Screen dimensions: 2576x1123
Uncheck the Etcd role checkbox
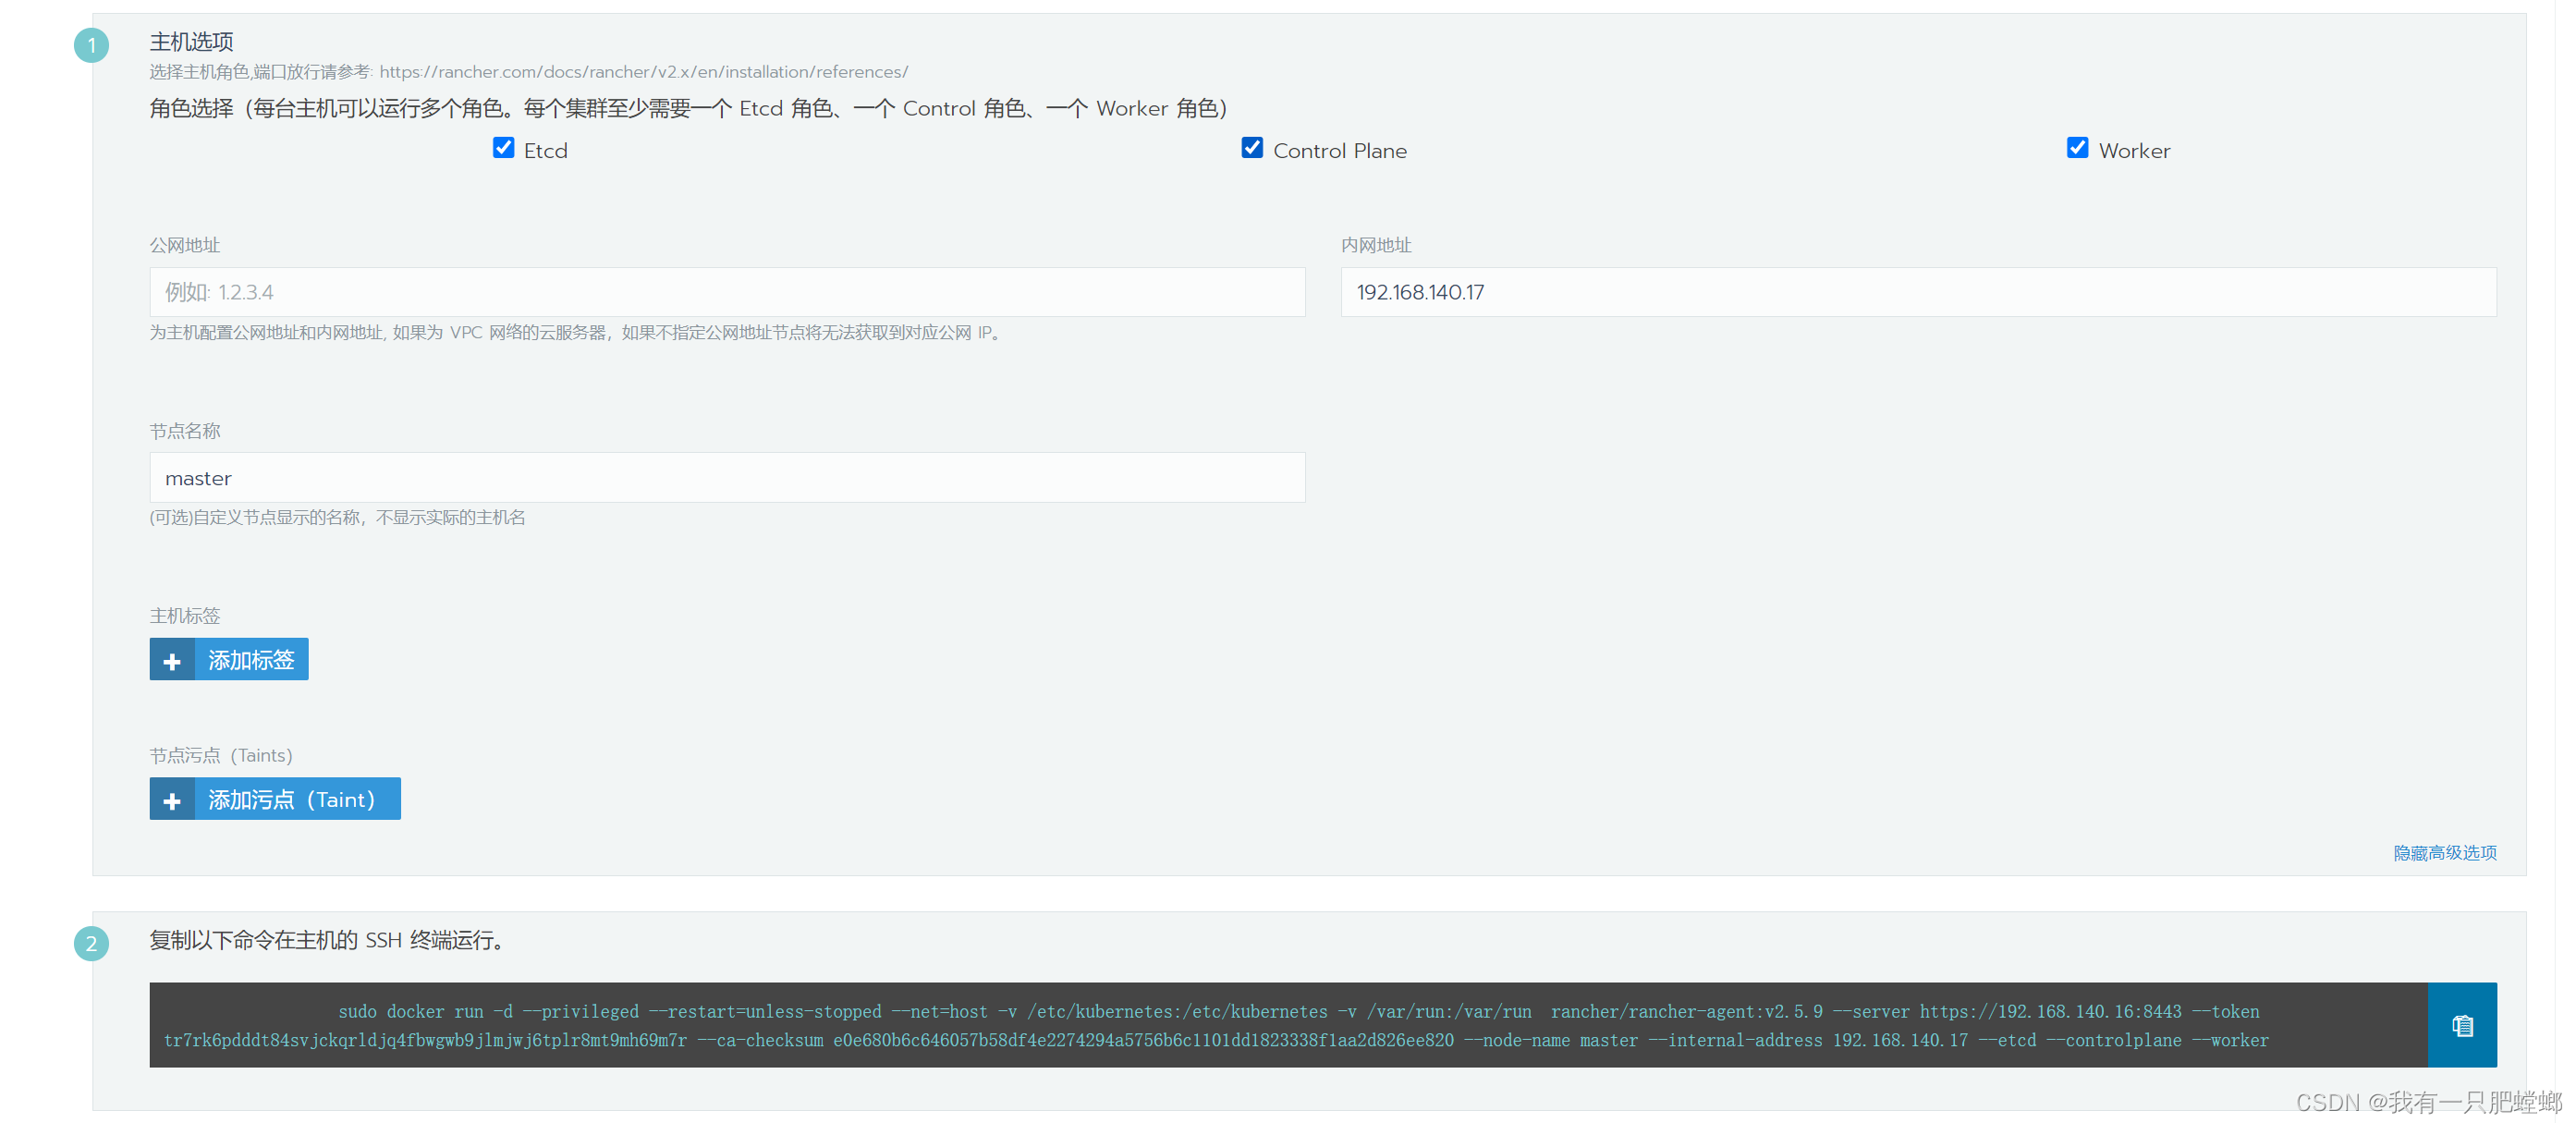[x=503, y=148]
